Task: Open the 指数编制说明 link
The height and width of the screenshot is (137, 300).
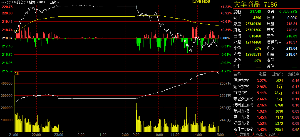Action: [x=201, y=2]
